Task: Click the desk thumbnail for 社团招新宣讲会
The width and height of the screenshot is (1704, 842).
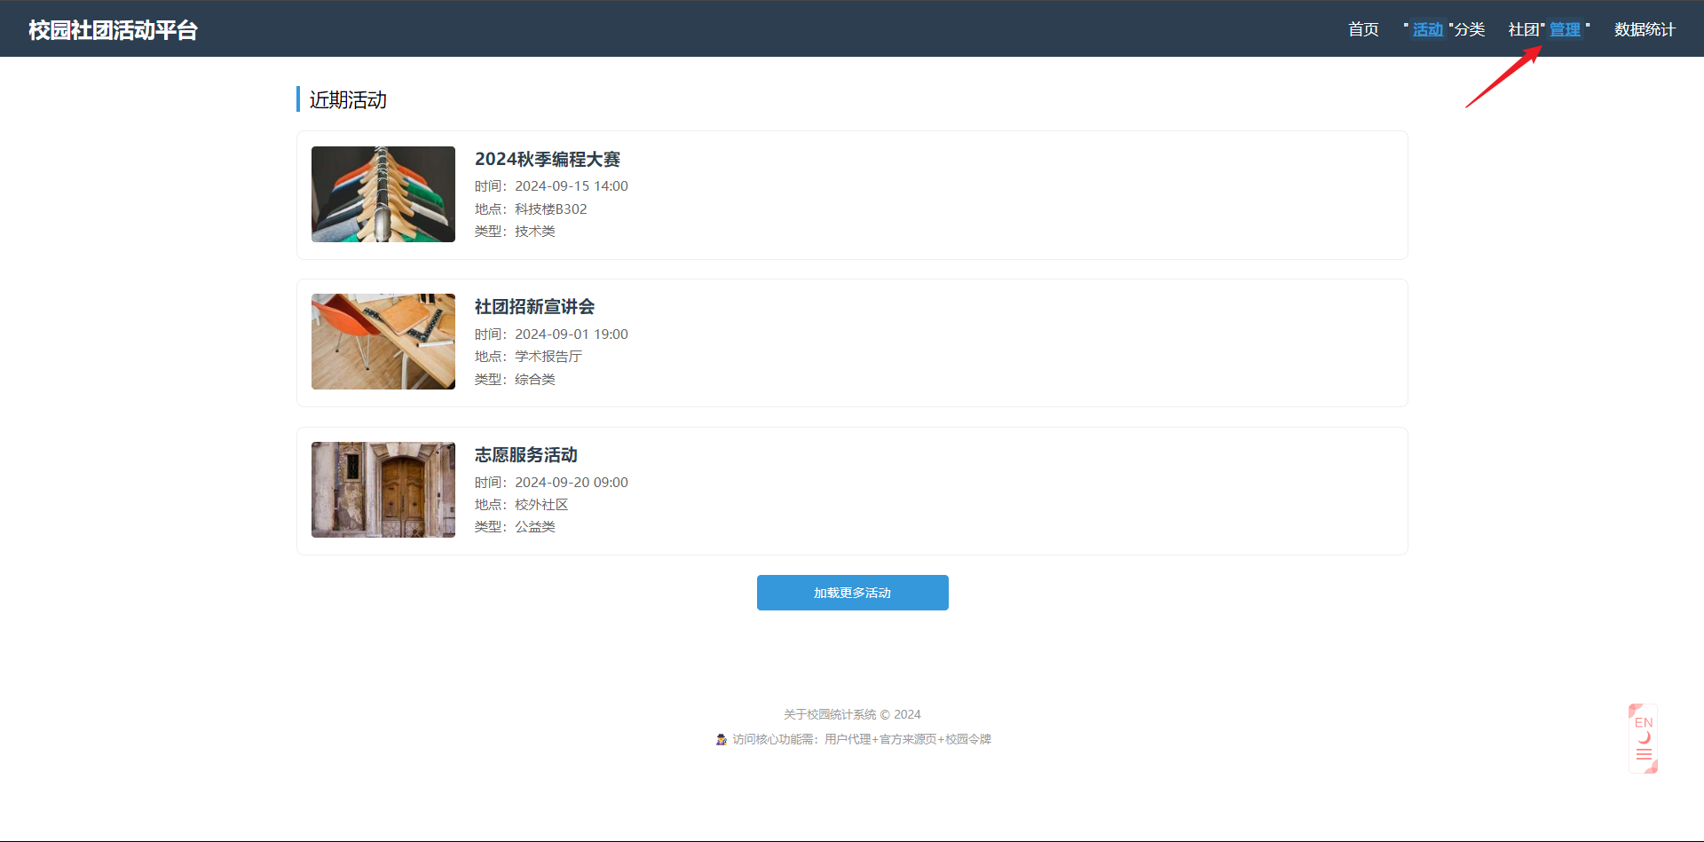Action: (x=383, y=342)
